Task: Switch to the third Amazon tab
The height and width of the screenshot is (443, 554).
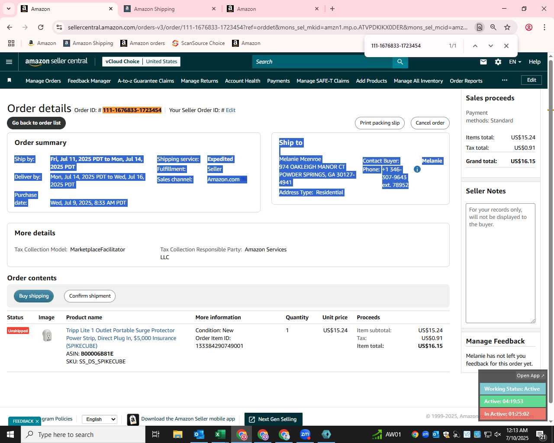Action: tap(273, 9)
